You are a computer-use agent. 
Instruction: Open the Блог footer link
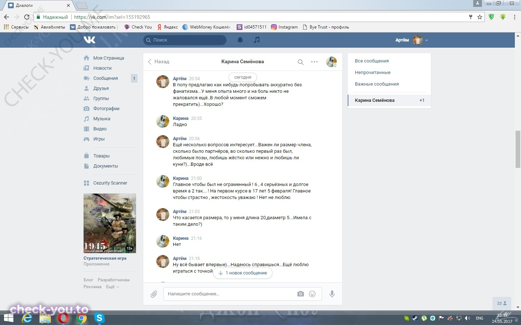(88, 280)
